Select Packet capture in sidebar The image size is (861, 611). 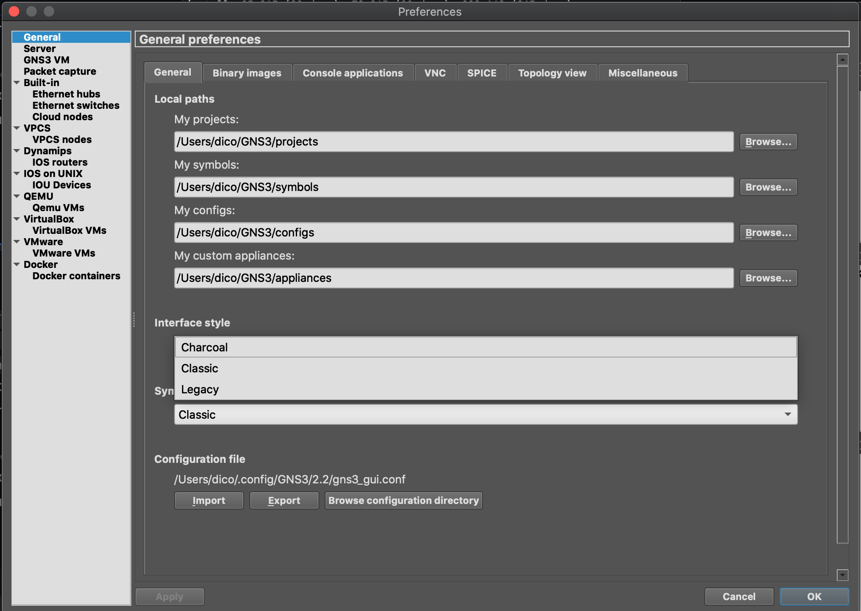(x=59, y=71)
